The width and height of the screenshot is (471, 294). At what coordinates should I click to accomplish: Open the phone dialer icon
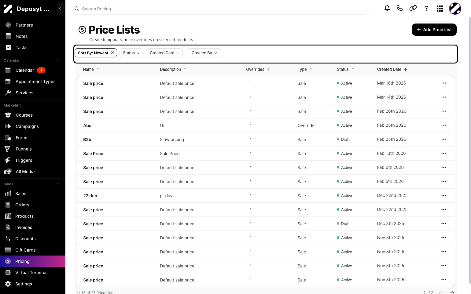click(x=399, y=8)
